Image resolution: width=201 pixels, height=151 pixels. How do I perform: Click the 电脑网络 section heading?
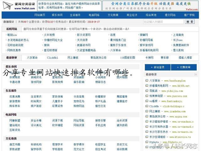[x=11, y=115]
